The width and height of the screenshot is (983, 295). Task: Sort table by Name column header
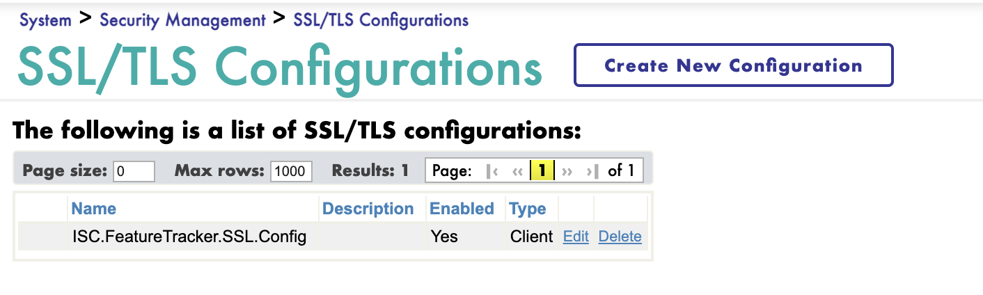94,209
